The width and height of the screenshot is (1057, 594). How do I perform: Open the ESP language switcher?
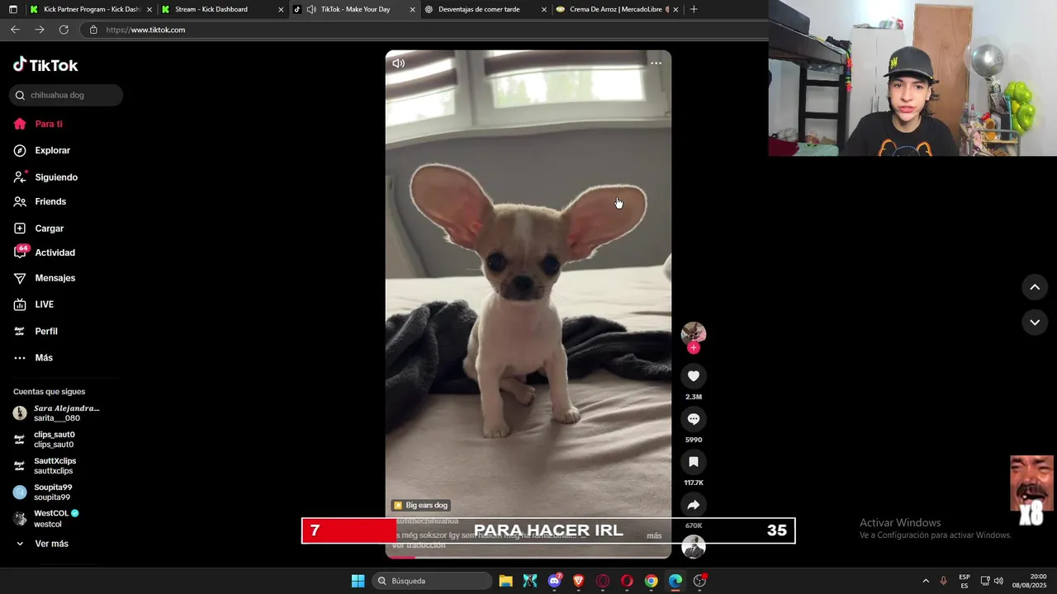tap(965, 581)
